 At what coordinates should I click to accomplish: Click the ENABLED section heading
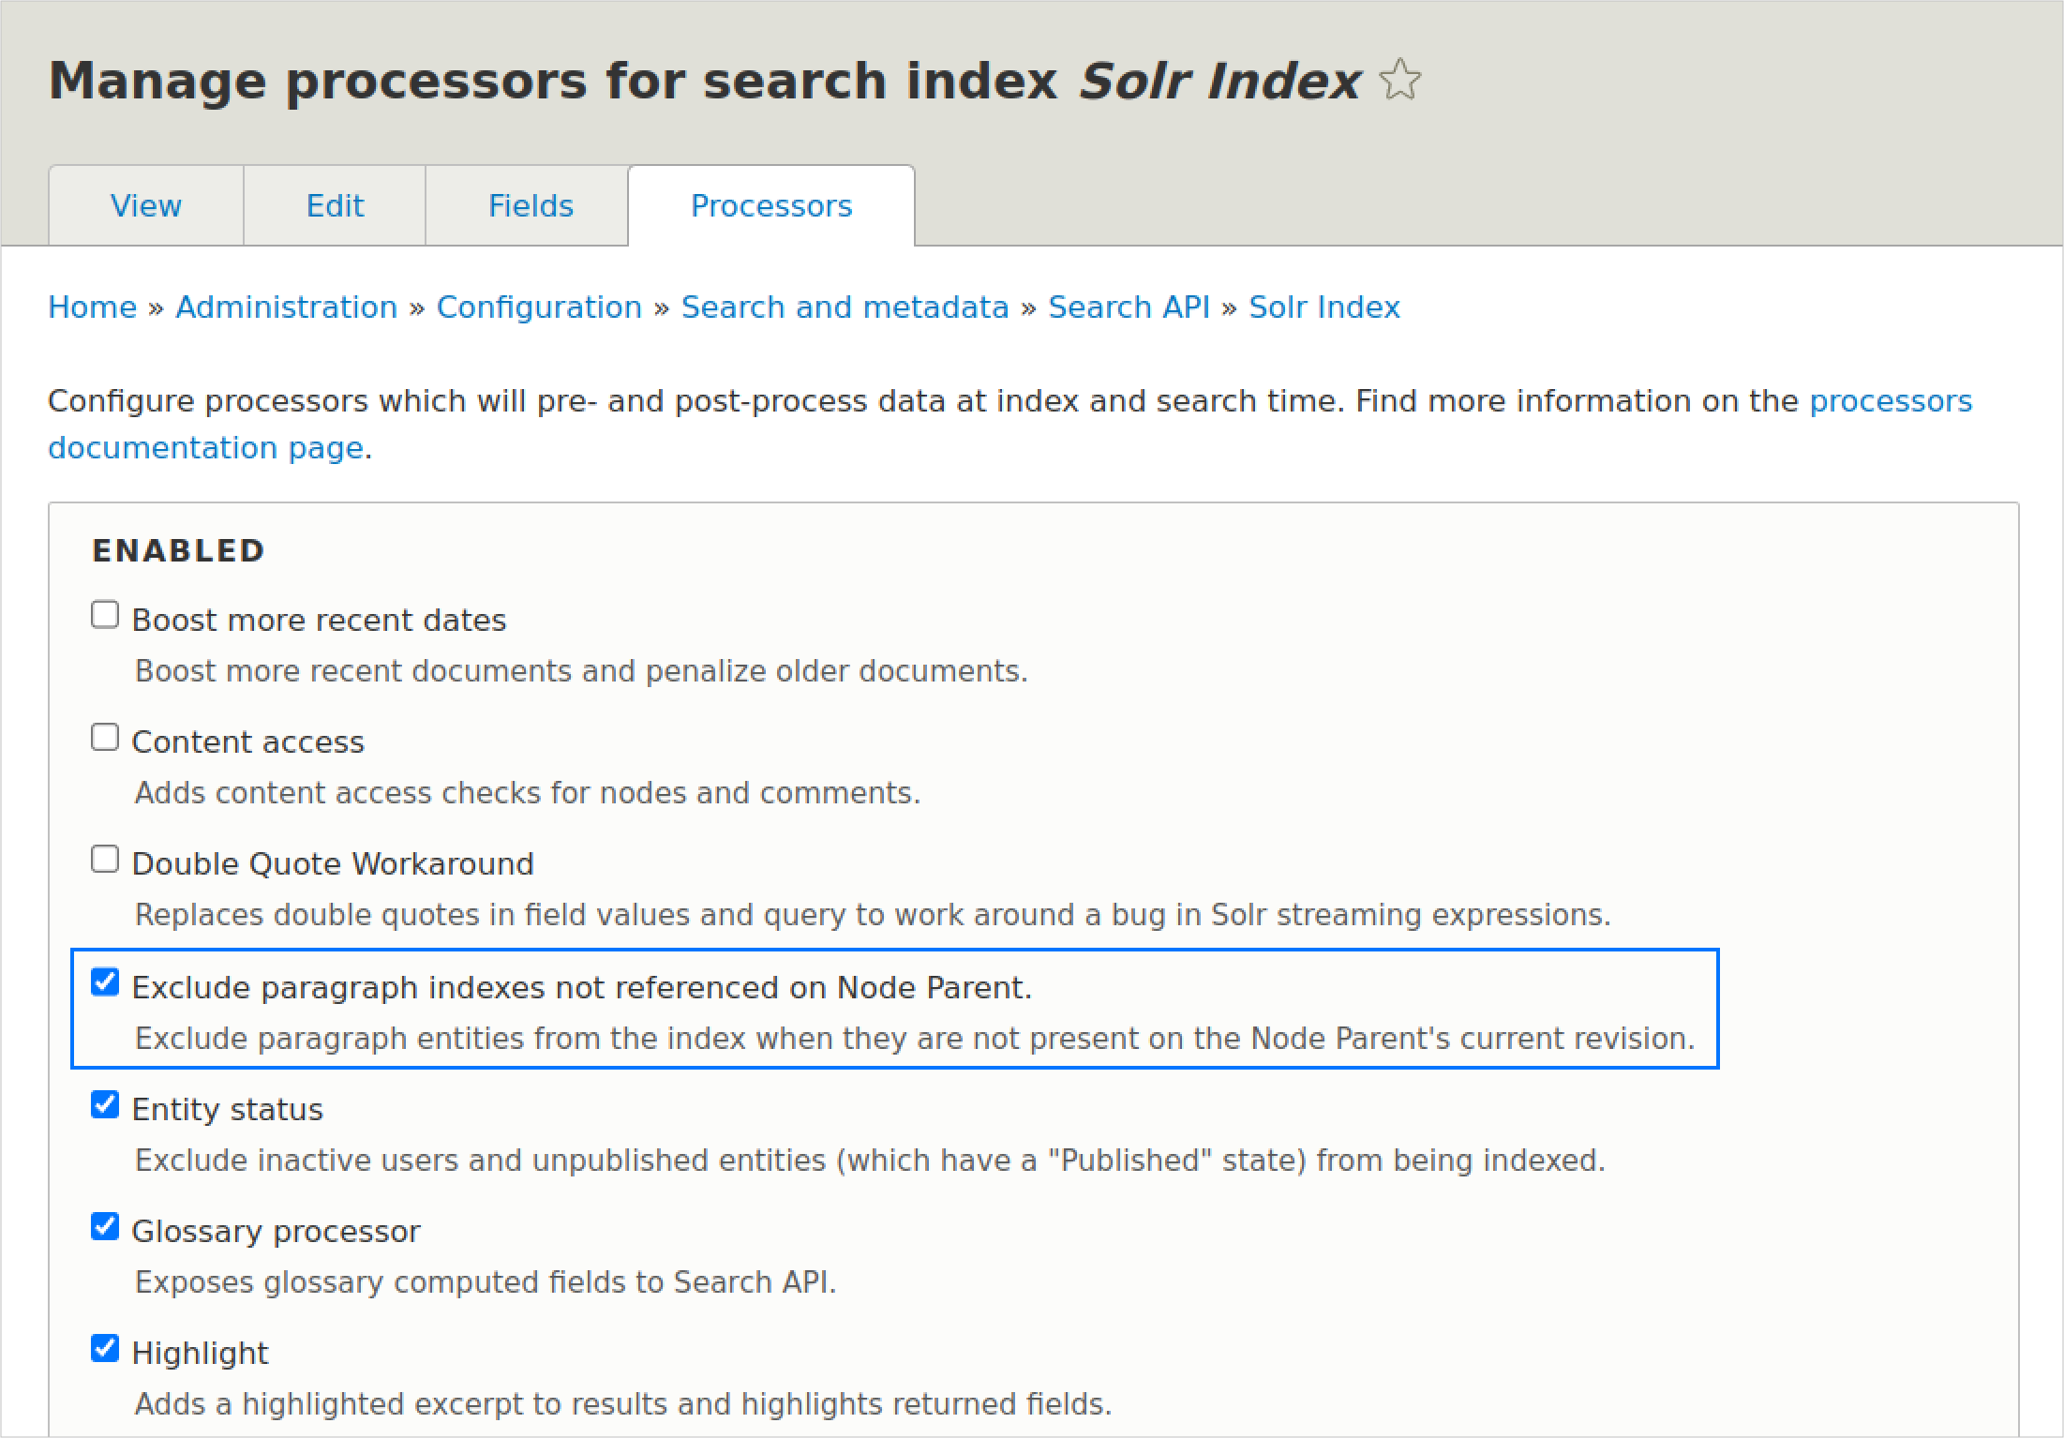tap(179, 550)
